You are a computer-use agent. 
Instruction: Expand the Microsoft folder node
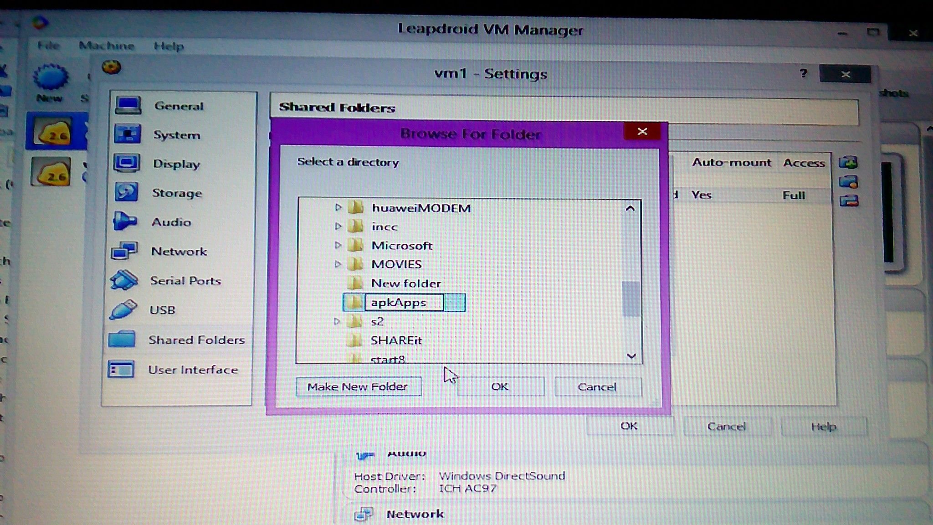point(338,245)
